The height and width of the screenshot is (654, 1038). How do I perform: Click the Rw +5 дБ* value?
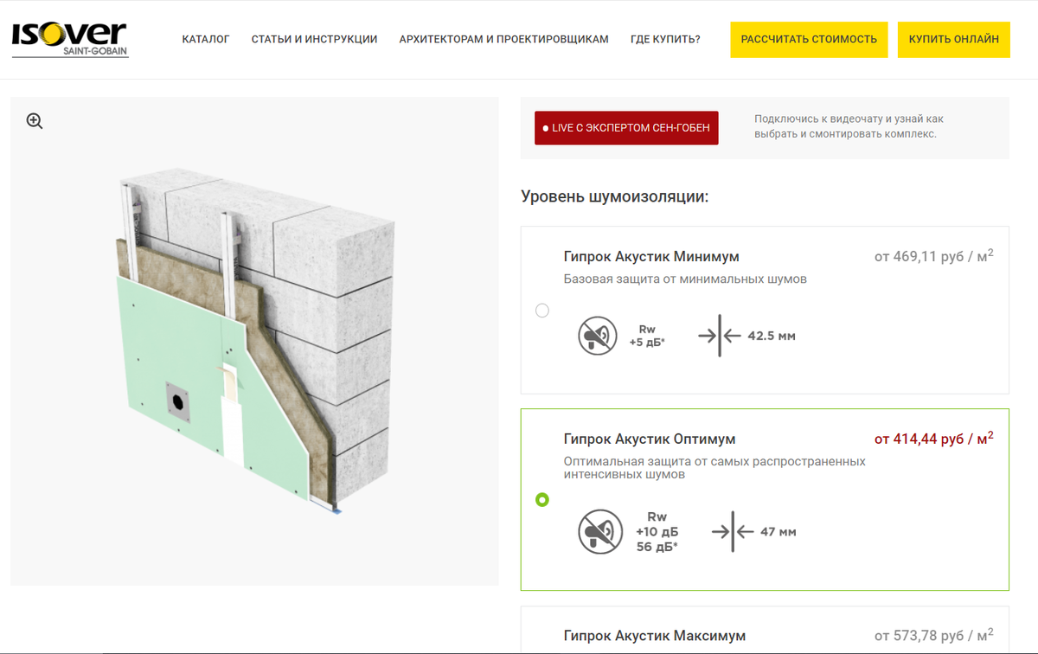pyautogui.click(x=647, y=336)
